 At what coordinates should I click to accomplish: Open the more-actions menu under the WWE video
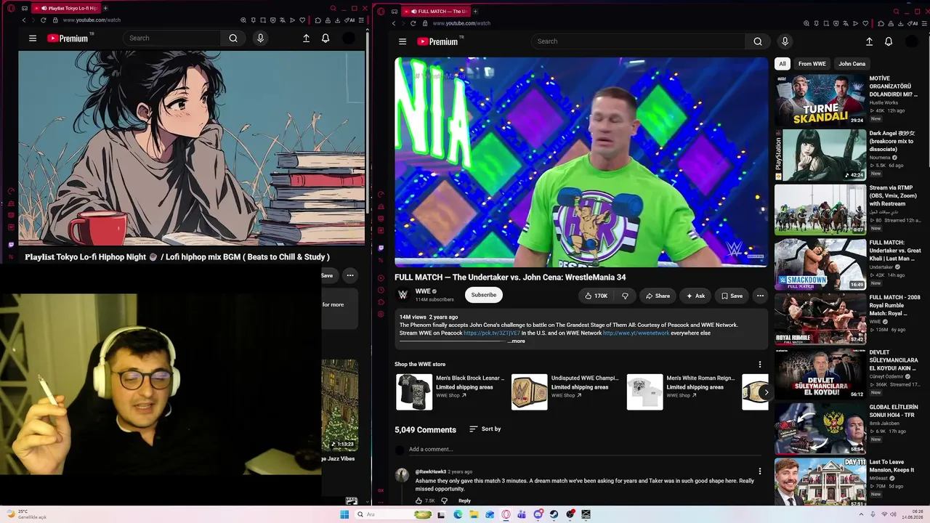[760, 296]
